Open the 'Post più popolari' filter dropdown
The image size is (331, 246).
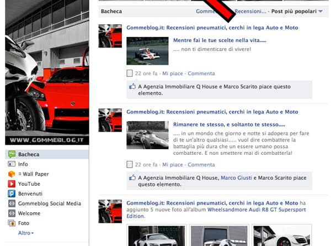(297, 11)
